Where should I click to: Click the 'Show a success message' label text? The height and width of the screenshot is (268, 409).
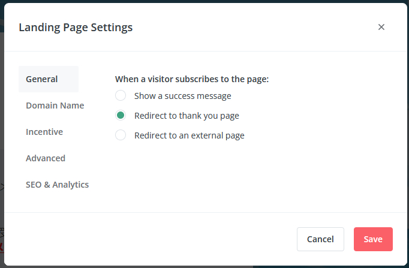coord(182,95)
